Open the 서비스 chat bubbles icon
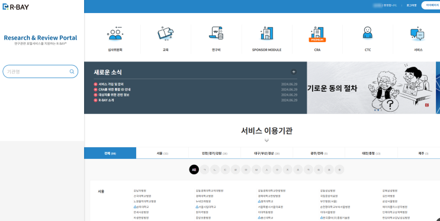This screenshot has width=440, height=221. pyautogui.click(x=417, y=34)
